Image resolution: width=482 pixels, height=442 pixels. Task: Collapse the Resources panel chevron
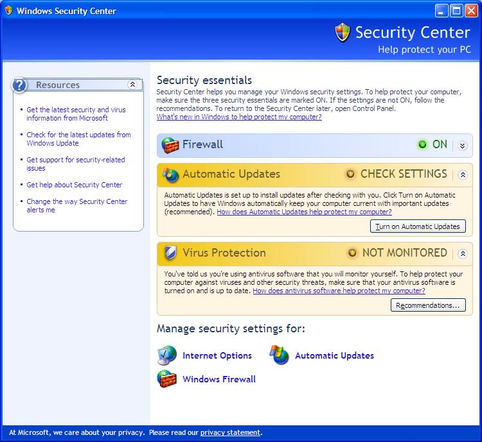coord(132,85)
